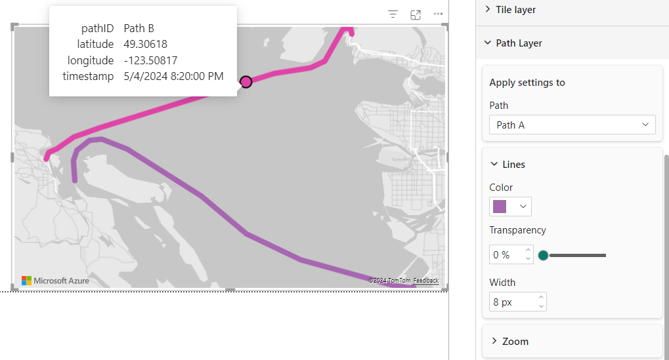Increase Transparency with the up arrow

tap(529, 250)
